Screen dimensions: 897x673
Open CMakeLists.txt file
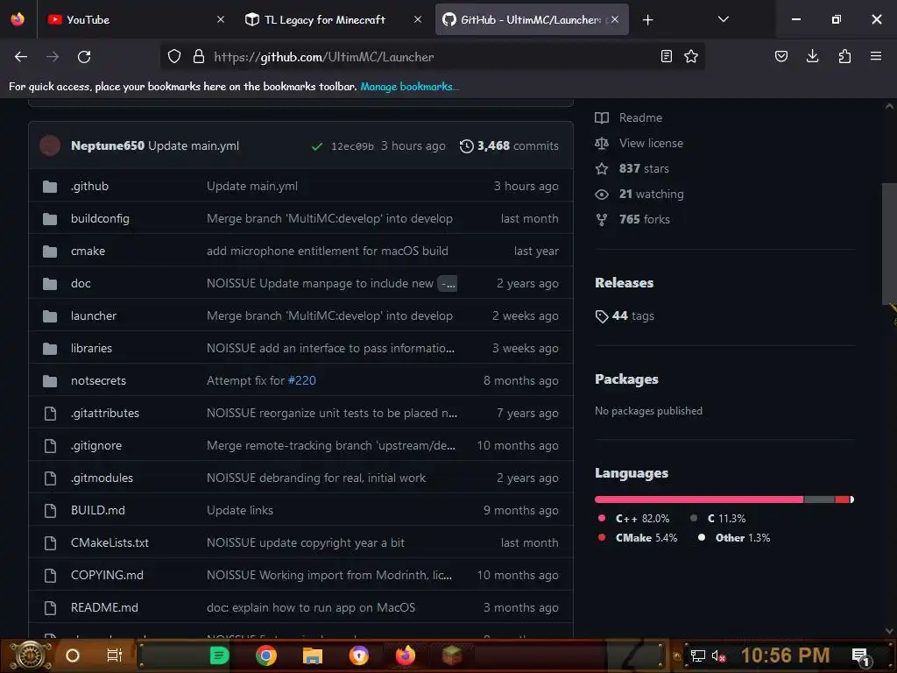pyautogui.click(x=109, y=542)
